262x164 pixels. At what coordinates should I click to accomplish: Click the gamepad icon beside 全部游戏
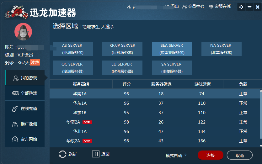(x=16, y=93)
